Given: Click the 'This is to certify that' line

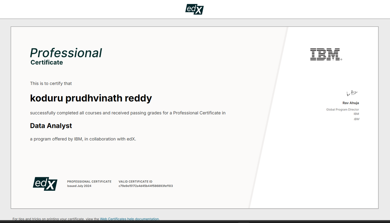Looking at the screenshot, I should (51, 83).
